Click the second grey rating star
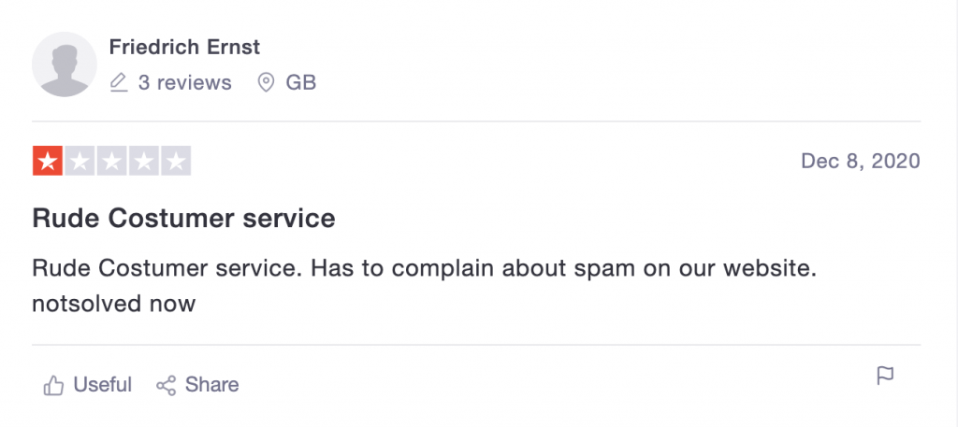The height and width of the screenshot is (427, 958). pyautogui.click(x=80, y=161)
